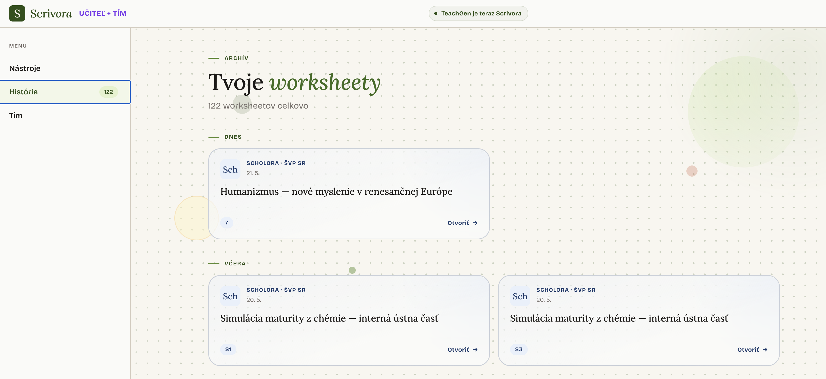The width and height of the screenshot is (826, 379).
Task: Click the Scrivora brand name
Action: point(51,13)
